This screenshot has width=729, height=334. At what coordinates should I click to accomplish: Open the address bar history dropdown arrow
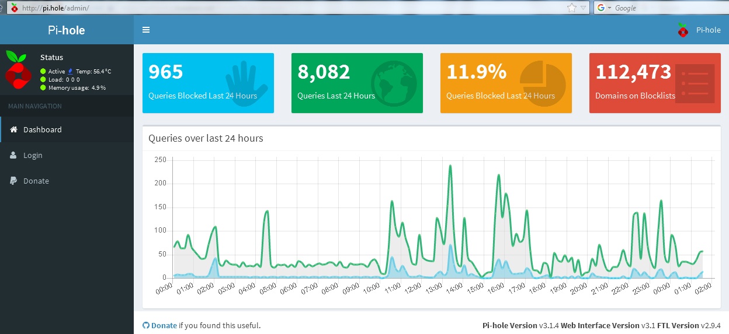point(583,8)
